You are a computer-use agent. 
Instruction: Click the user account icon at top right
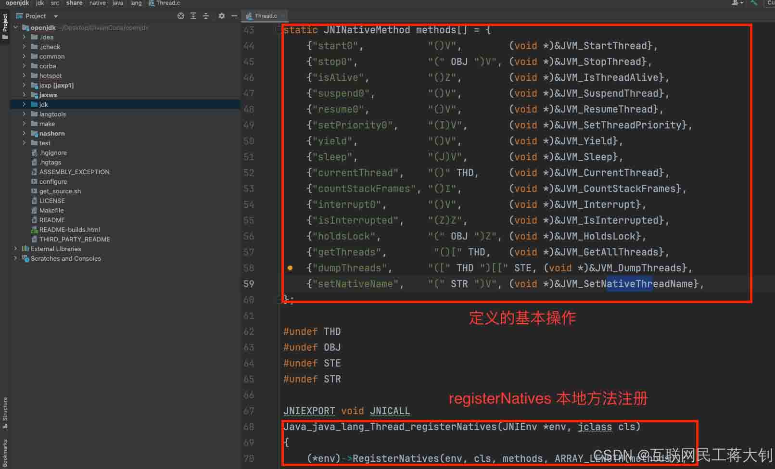tap(736, 3)
